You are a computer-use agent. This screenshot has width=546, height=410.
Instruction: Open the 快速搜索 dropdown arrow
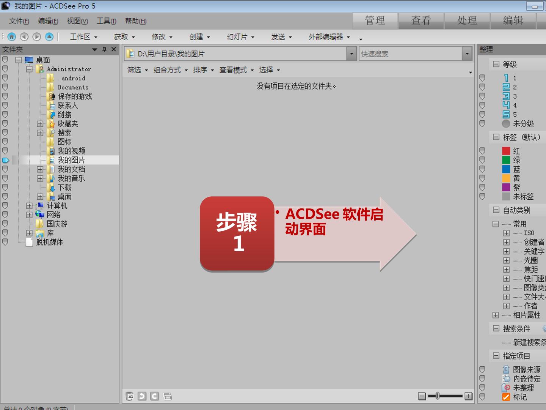(467, 54)
